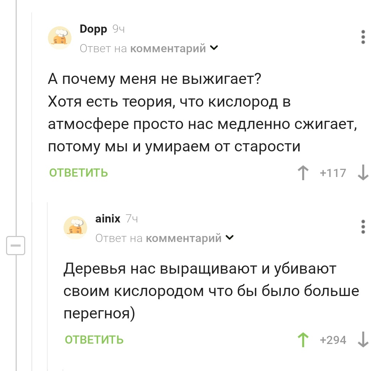Open the chevron next to 'комментарий' in Dopp's header
This screenshot has width=376, height=371.
pos(214,48)
